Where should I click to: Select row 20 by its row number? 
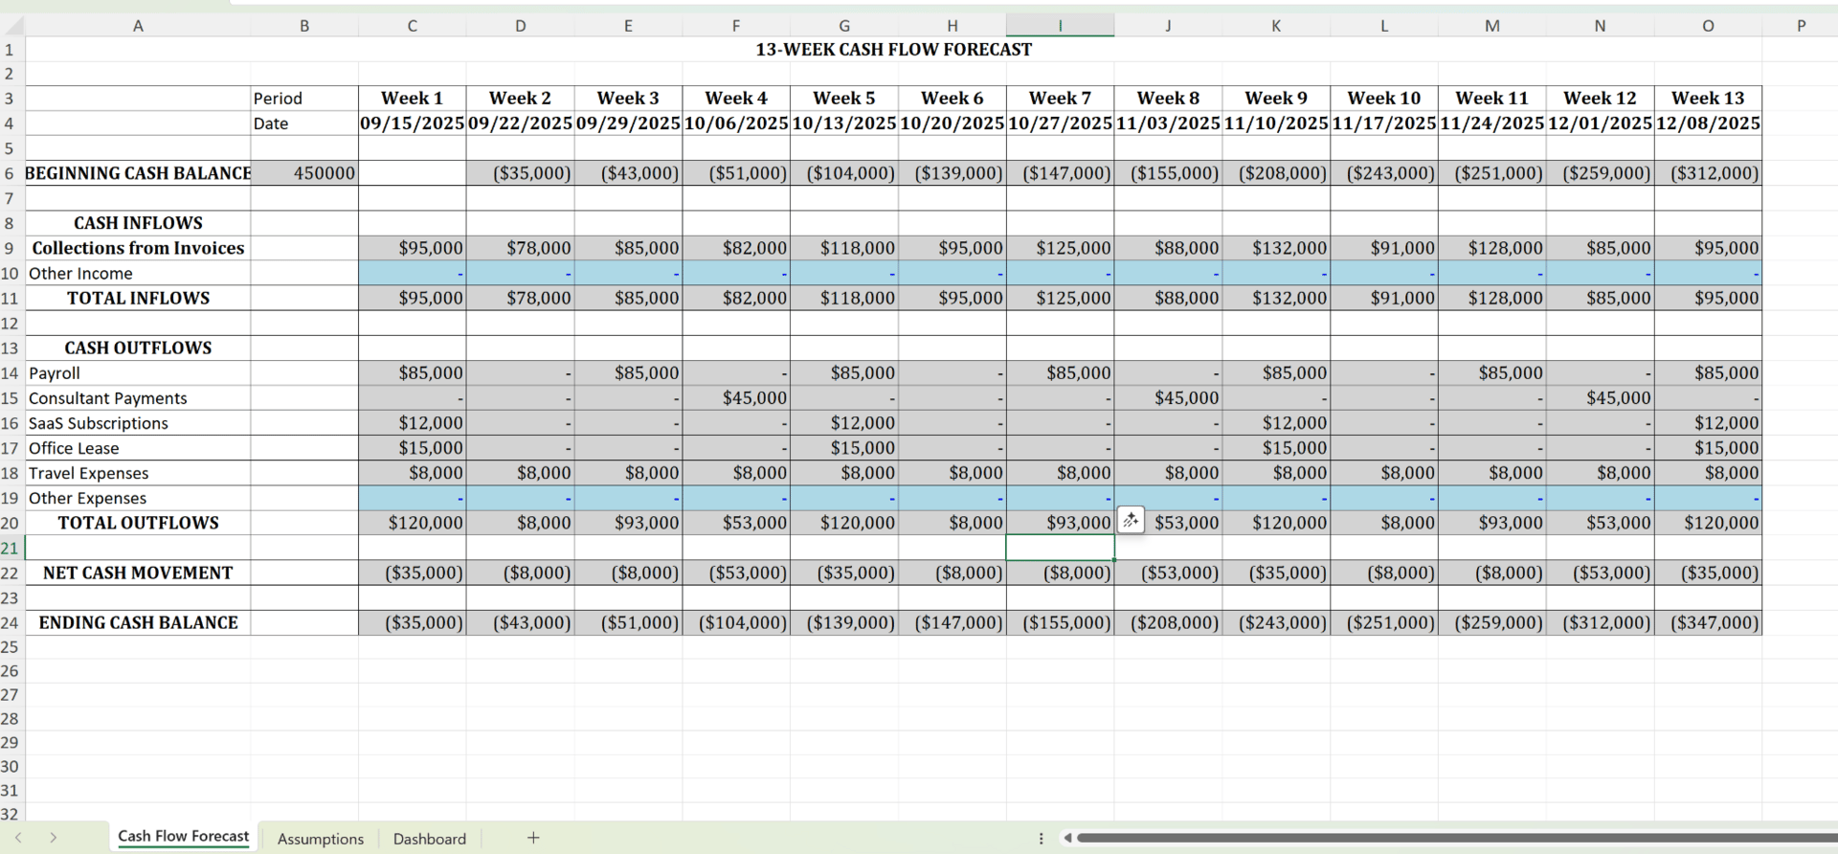coord(10,523)
